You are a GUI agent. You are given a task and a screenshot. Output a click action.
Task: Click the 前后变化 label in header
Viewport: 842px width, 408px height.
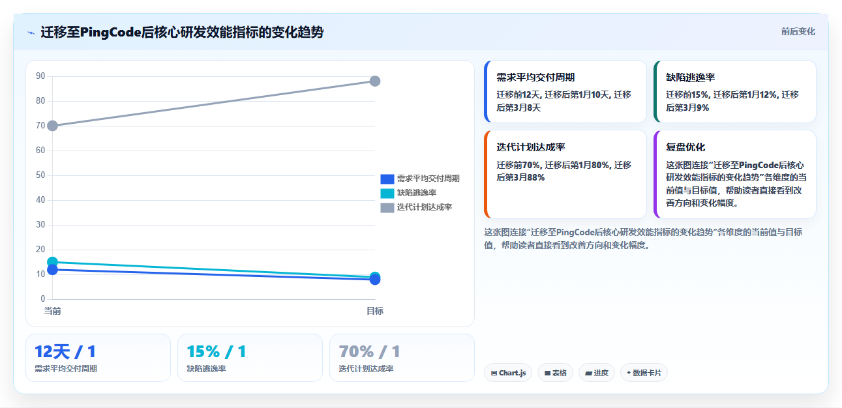pyautogui.click(x=798, y=31)
